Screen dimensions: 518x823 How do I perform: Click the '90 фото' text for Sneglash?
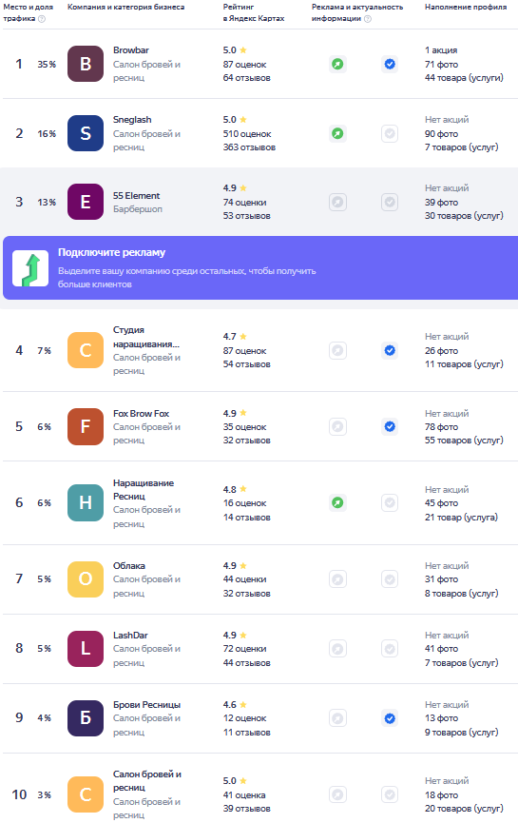[x=441, y=134]
